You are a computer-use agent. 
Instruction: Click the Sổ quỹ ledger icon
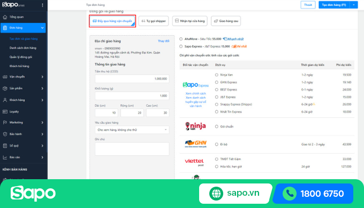[5, 146]
